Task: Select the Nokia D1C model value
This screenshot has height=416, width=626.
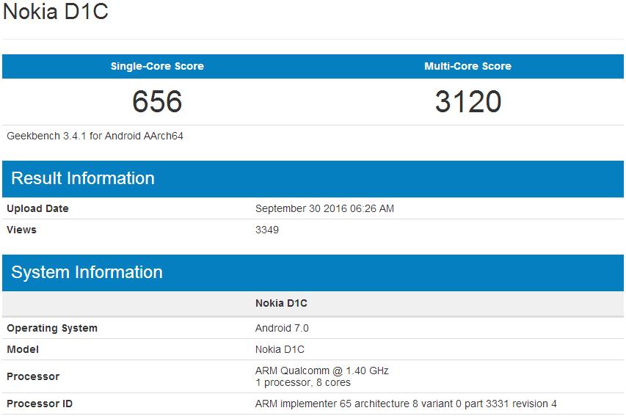Action: 280,350
